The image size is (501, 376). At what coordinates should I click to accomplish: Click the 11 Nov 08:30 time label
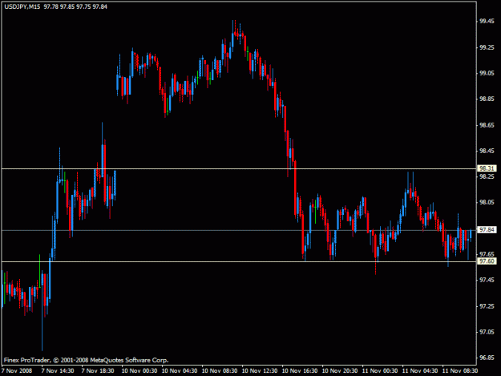(460, 370)
